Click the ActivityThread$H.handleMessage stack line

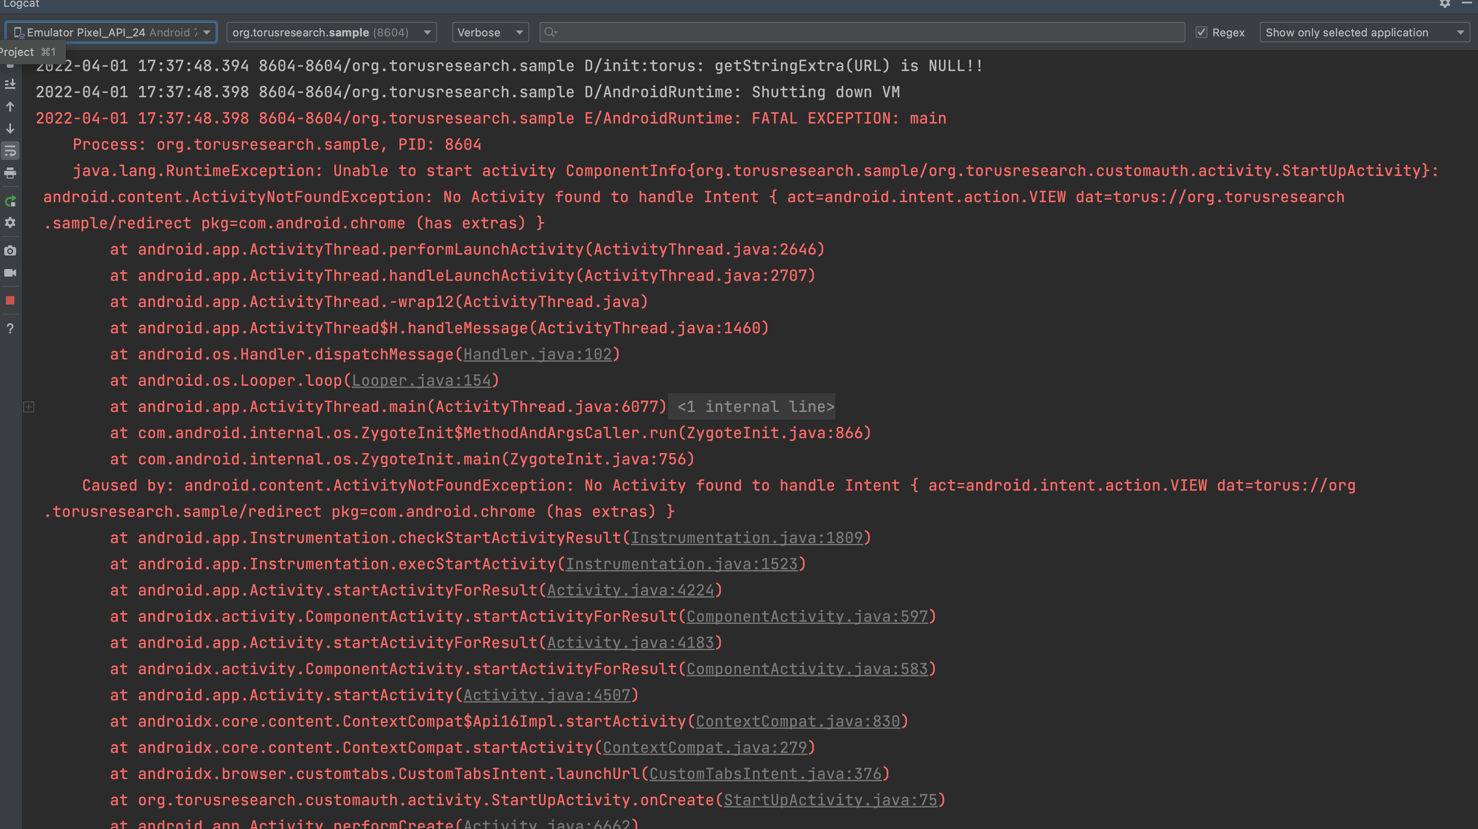(x=440, y=328)
